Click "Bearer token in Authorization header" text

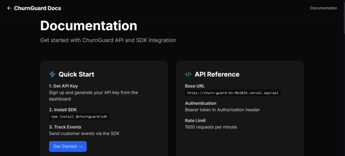pos(223,110)
